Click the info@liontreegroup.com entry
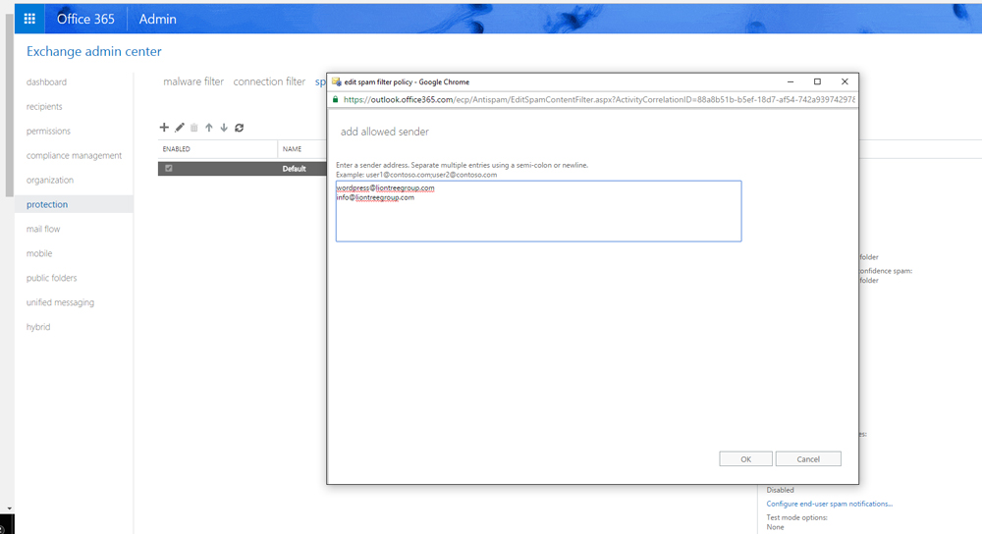982x534 pixels. pyautogui.click(x=375, y=197)
